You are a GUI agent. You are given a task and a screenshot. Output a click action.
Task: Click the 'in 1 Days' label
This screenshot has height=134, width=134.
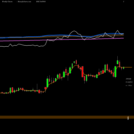(x=129, y=85)
